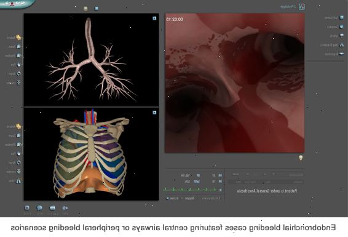Select the Rotate tool beside the airway tree view

point(18,38)
